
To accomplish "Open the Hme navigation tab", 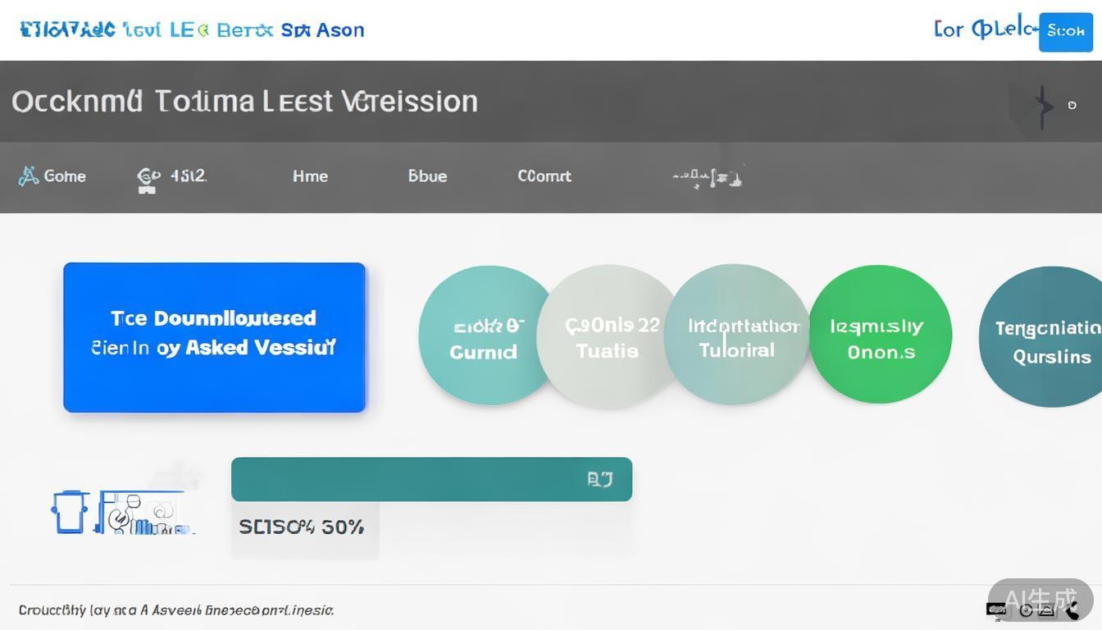I will click(x=310, y=176).
